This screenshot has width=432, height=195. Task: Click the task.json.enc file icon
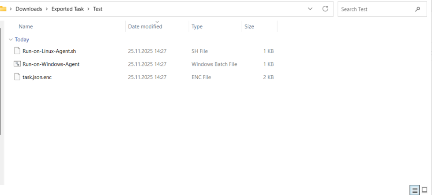click(x=18, y=77)
